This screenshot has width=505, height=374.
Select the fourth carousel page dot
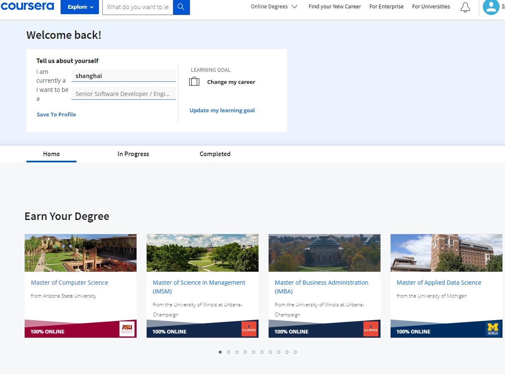(245, 352)
